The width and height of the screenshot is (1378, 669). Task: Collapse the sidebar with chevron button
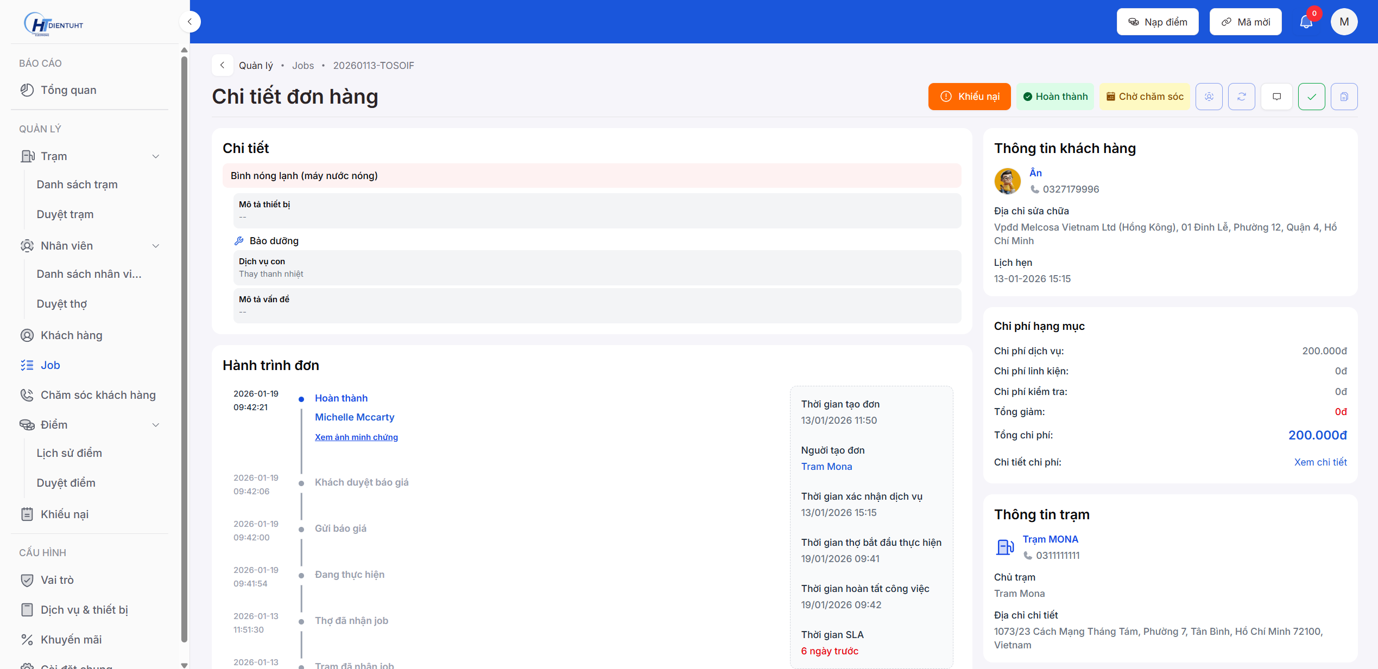point(189,22)
